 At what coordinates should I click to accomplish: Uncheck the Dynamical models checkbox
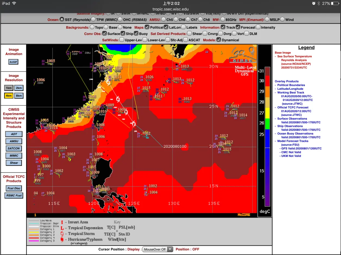(219, 40)
